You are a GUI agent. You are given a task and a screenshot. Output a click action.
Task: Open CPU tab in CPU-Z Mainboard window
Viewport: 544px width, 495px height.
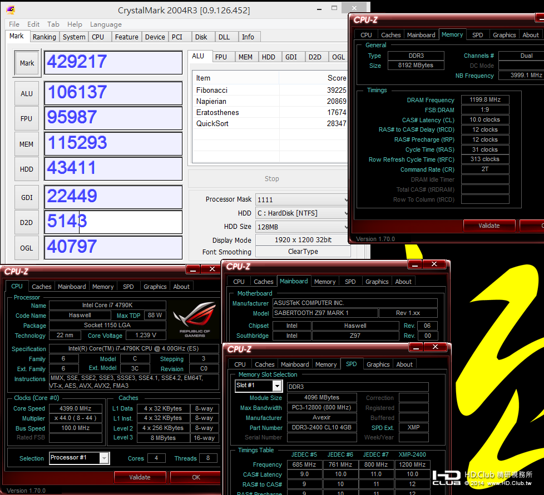pos(239,282)
